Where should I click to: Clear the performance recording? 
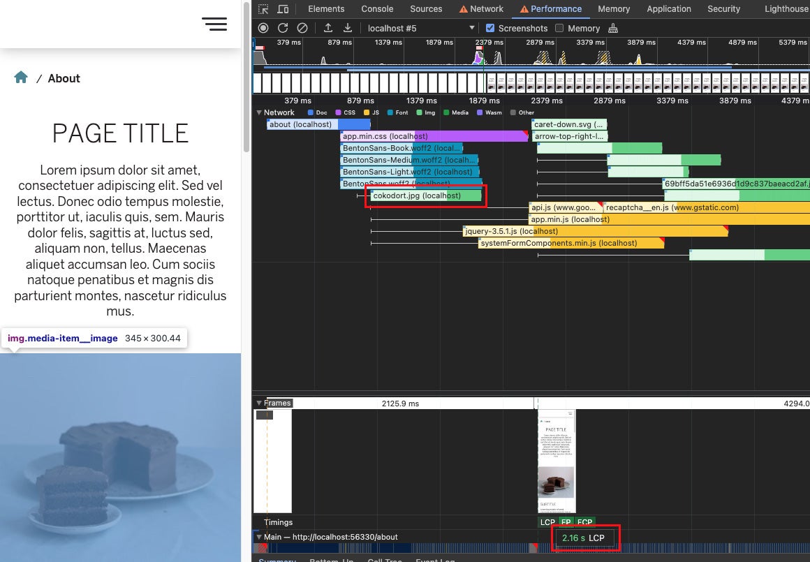302,28
